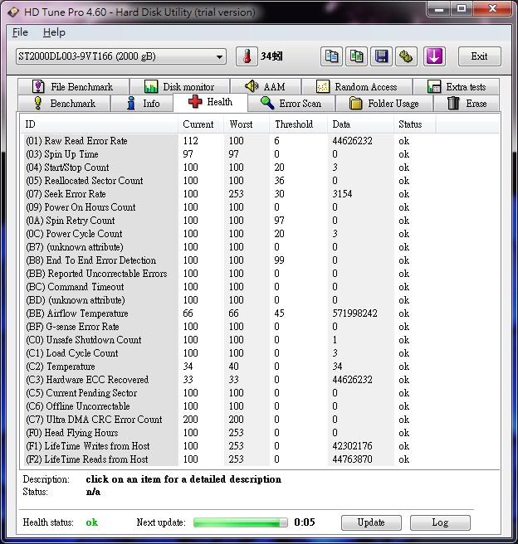Screen dimensions: 518x544
Task: Switch to the Erase tab
Action: tap(467, 104)
